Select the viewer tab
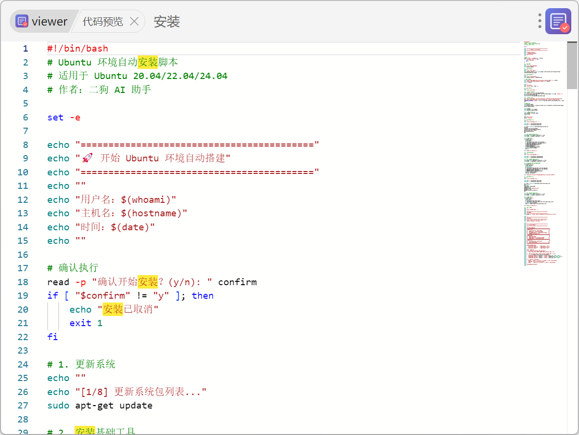This screenshot has width=579, height=435. point(42,21)
